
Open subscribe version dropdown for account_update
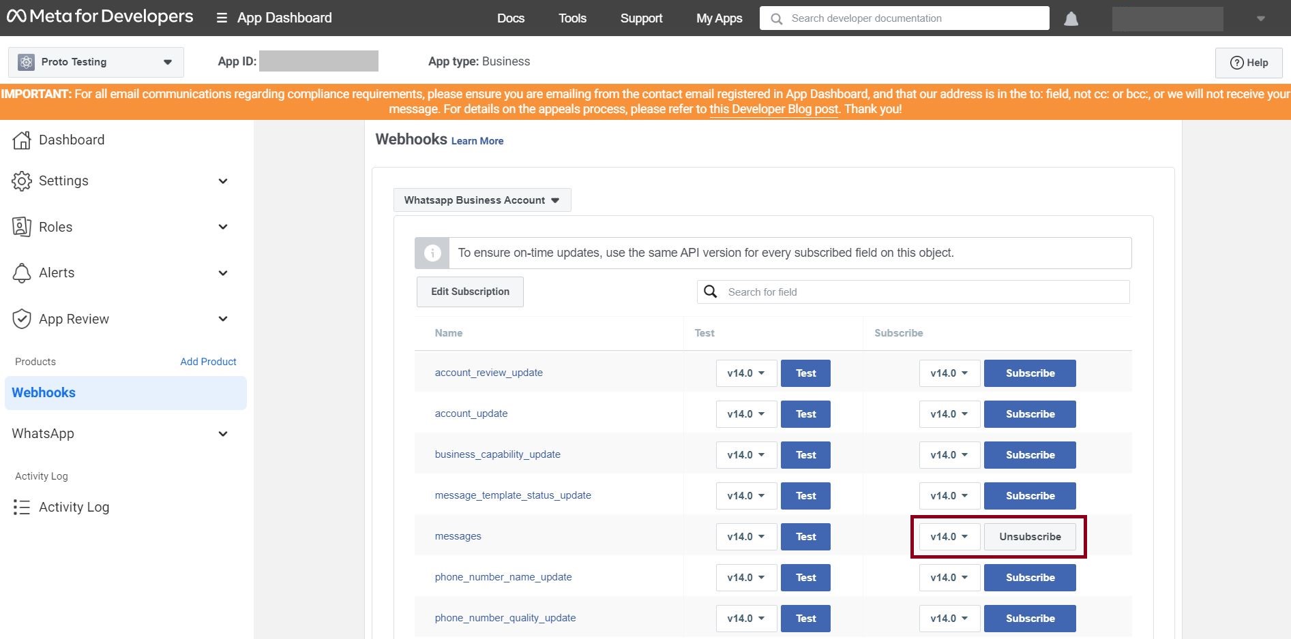949,414
